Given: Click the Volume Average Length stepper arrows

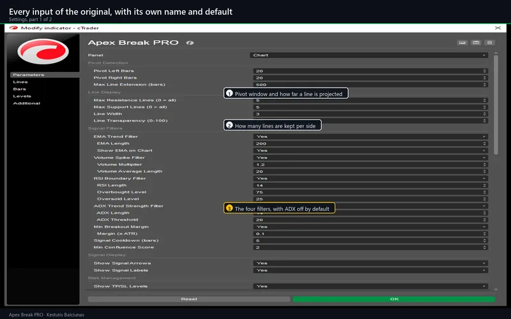Looking at the screenshot, I should (x=485, y=172).
